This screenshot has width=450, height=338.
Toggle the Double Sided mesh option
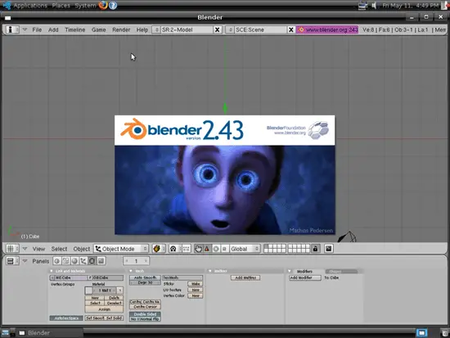(x=145, y=314)
